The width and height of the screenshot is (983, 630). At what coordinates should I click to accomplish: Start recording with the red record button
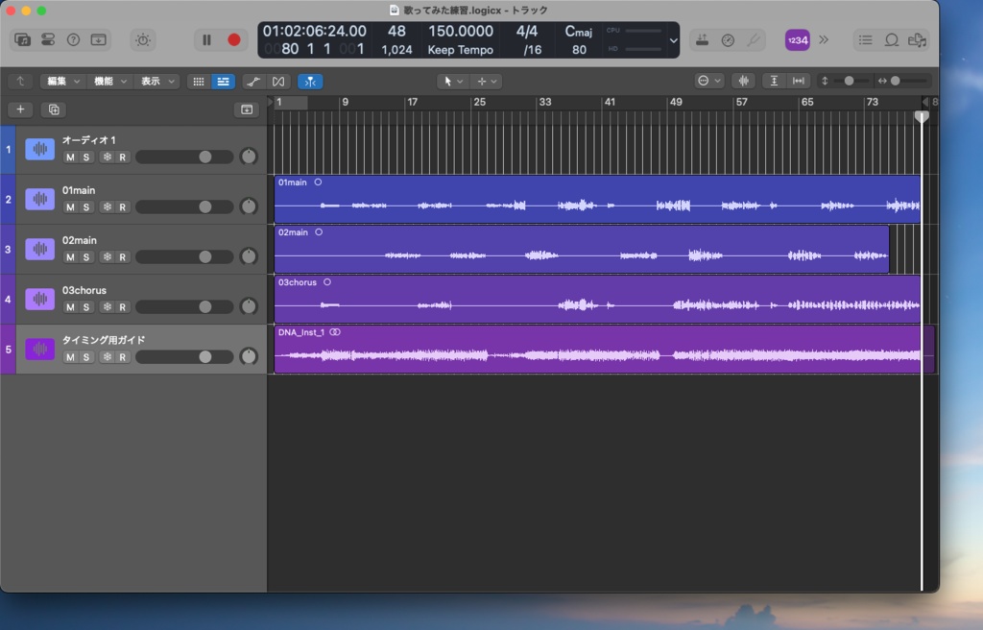(234, 40)
